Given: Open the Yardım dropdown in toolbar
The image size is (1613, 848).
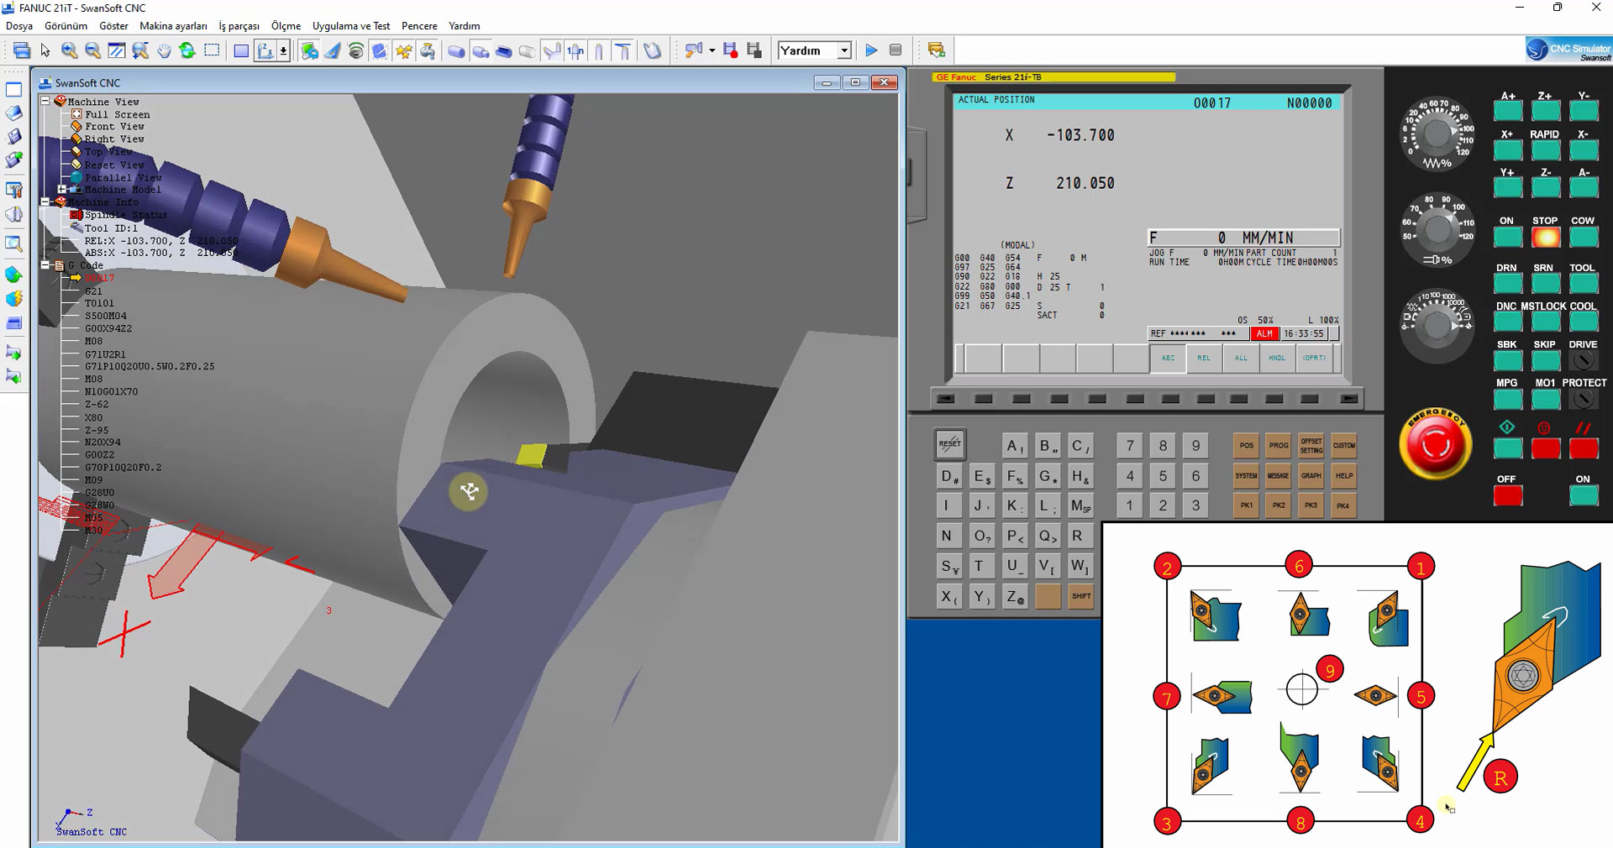Looking at the screenshot, I should pos(844,51).
